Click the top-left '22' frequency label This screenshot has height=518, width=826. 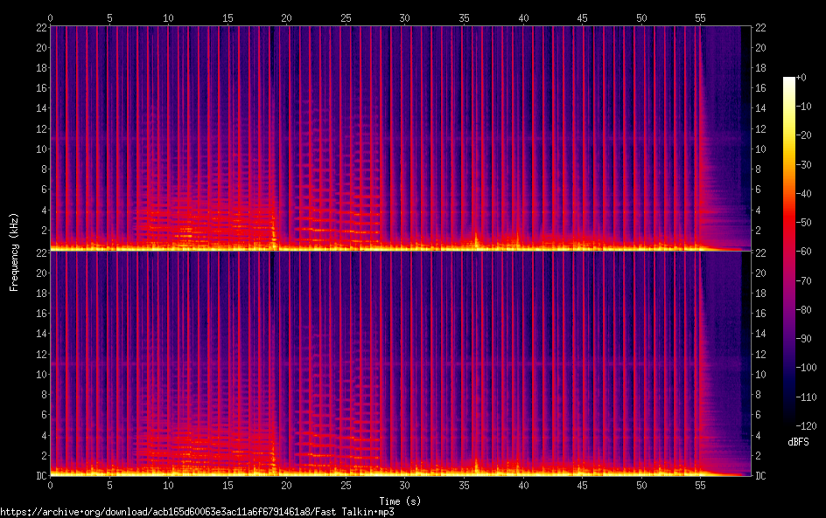click(x=40, y=28)
